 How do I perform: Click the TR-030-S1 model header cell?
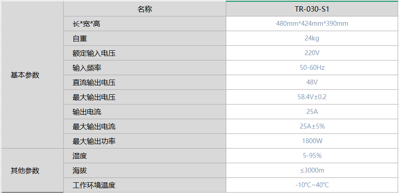coord(312,9)
